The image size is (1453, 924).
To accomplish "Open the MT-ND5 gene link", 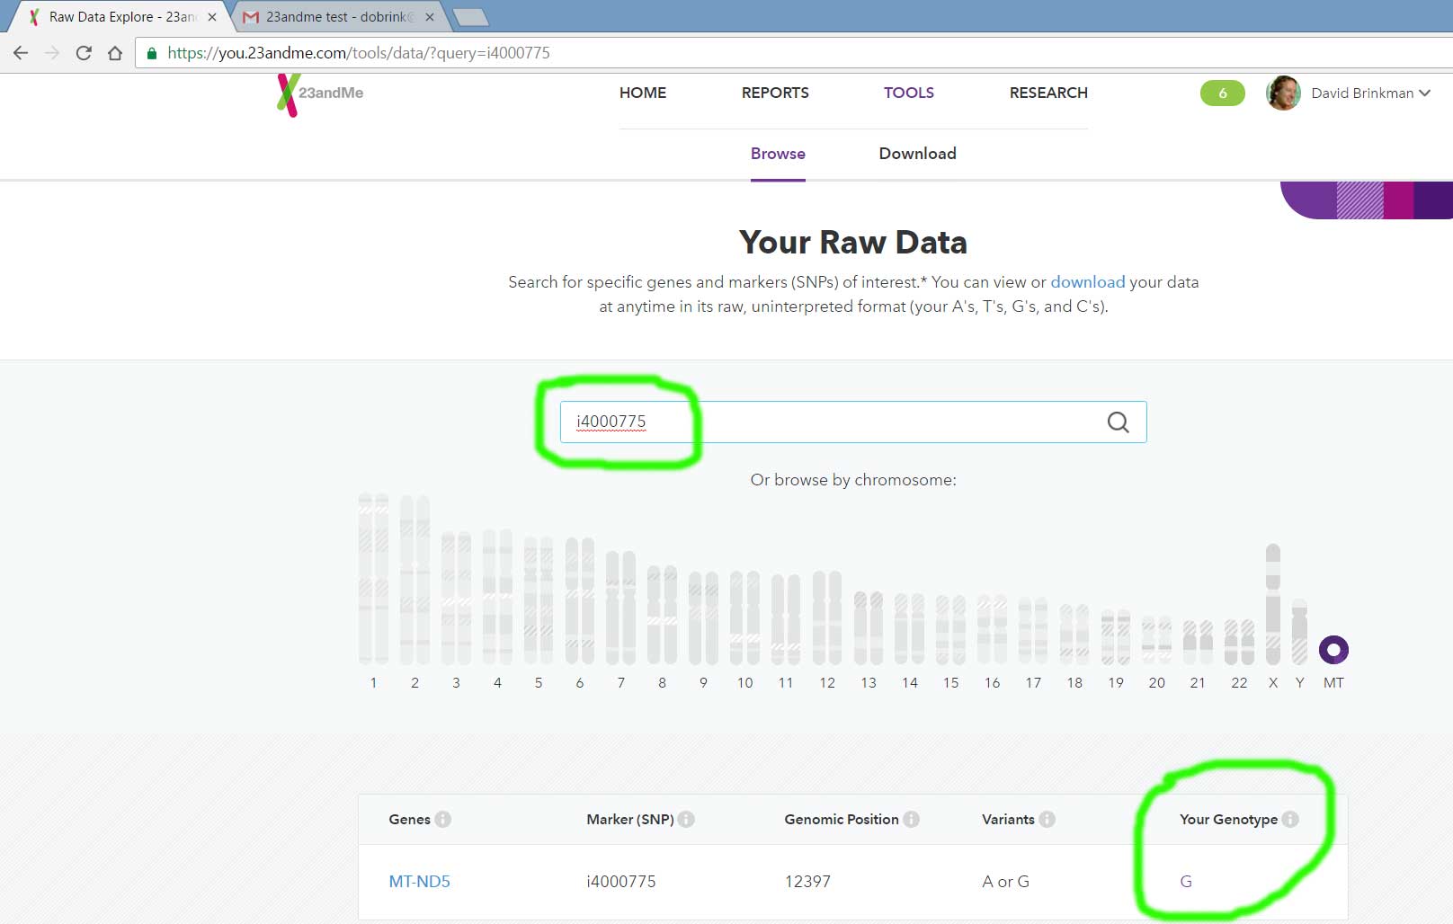I will [419, 882].
